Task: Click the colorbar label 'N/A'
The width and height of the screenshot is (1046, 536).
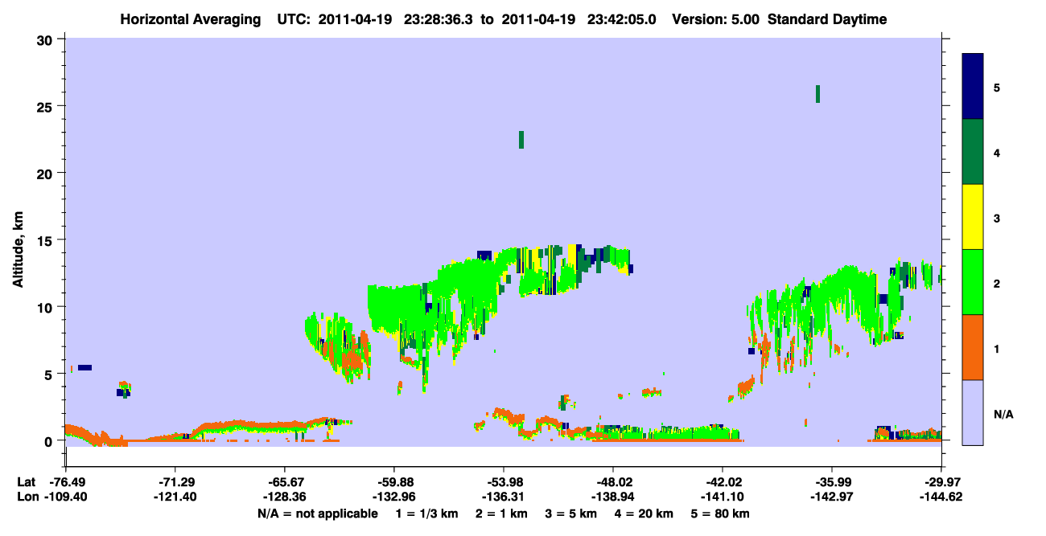Action: (1003, 415)
